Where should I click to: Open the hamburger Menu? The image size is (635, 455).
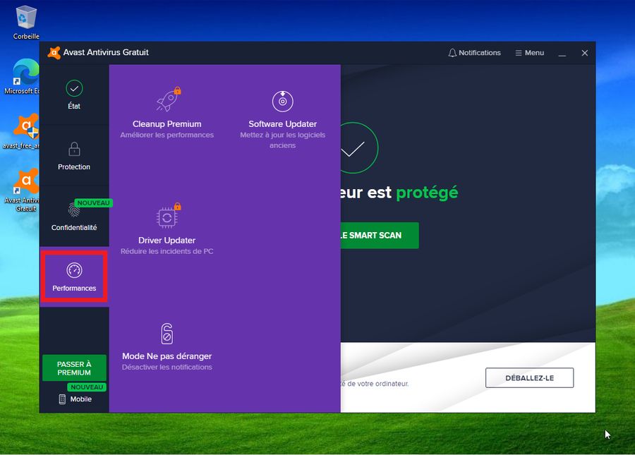click(529, 53)
